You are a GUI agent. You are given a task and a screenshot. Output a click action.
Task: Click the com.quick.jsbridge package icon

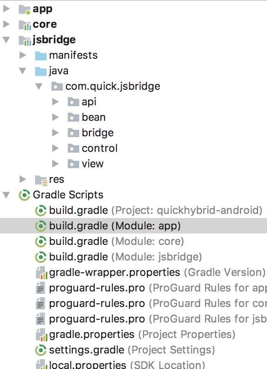click(x=57, y=87)
